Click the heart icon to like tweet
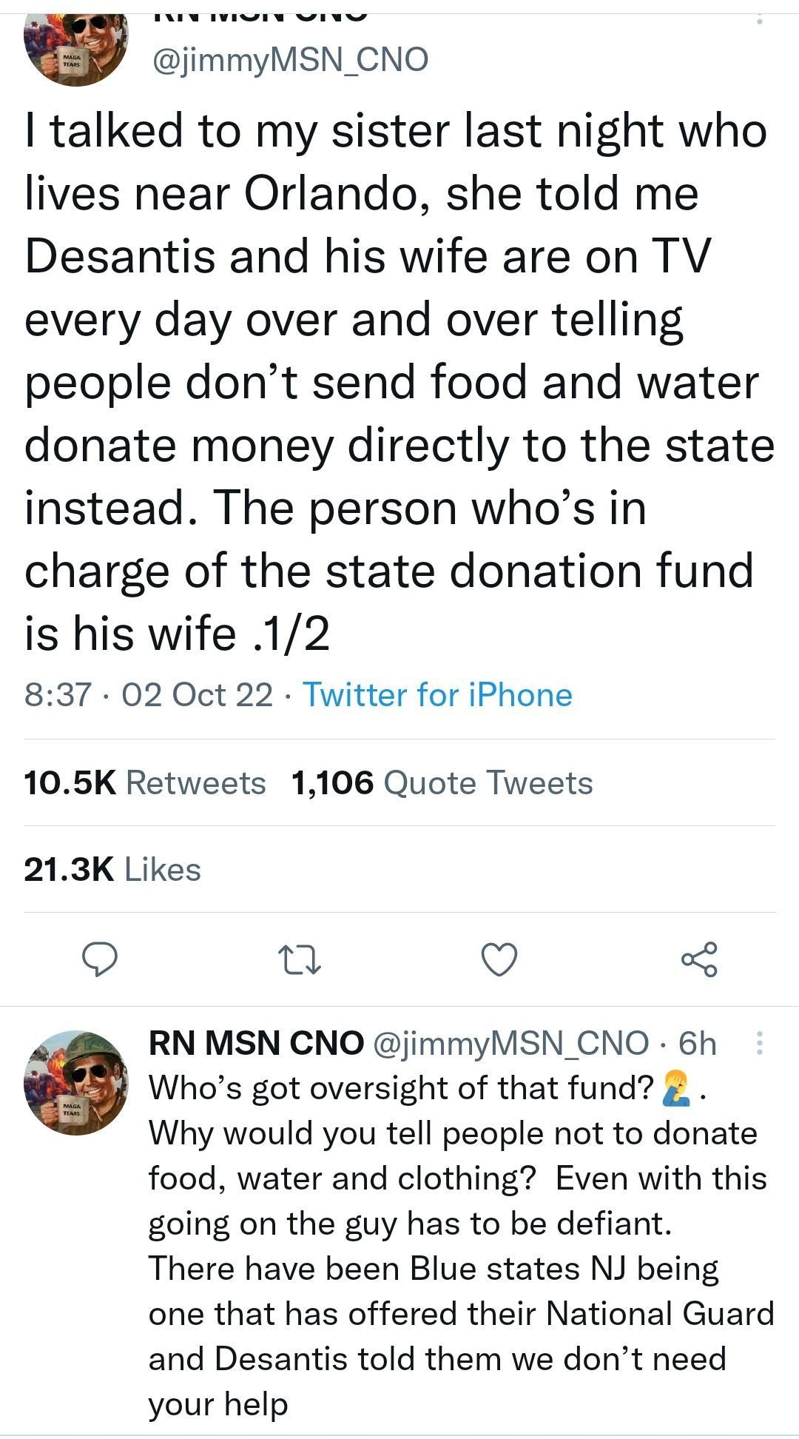The image size is (799, 1439). 499,959
